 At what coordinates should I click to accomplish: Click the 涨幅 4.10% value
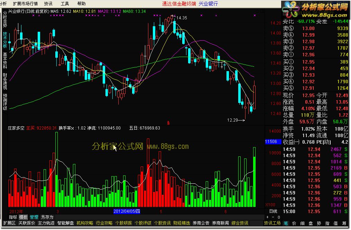308,109
